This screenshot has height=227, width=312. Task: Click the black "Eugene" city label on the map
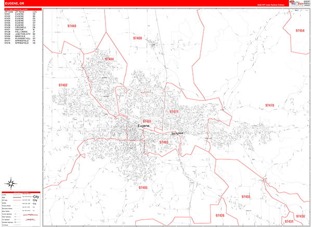click(x=144, y=126)
